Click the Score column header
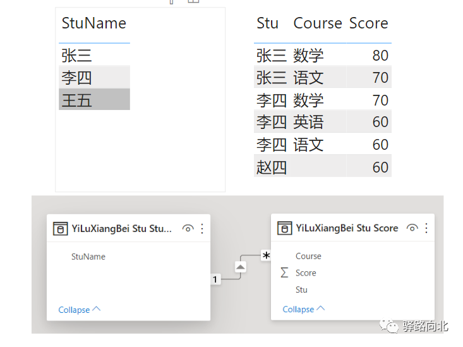Screen dimensions: 463x347 [x=368, y=23]
